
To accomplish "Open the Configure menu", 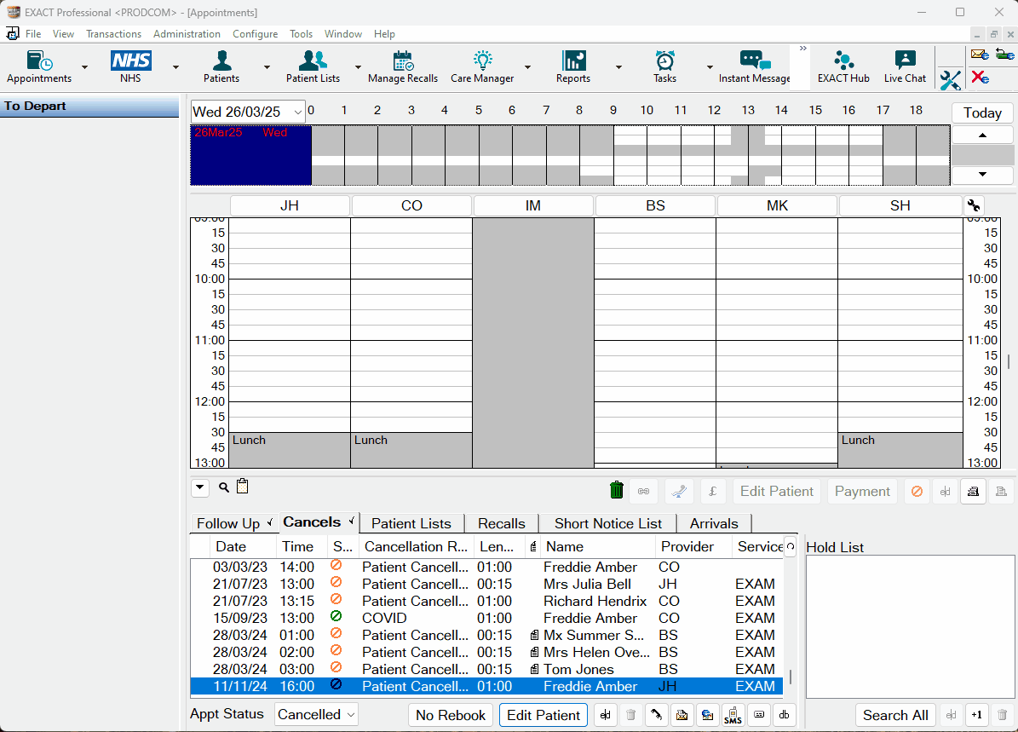I will pyautogui.click(x=256, y=34).
